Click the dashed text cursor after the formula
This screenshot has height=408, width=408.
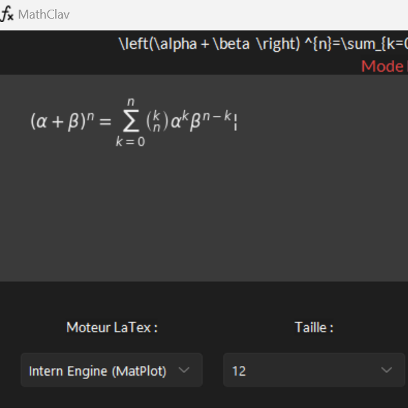(235, 122)
